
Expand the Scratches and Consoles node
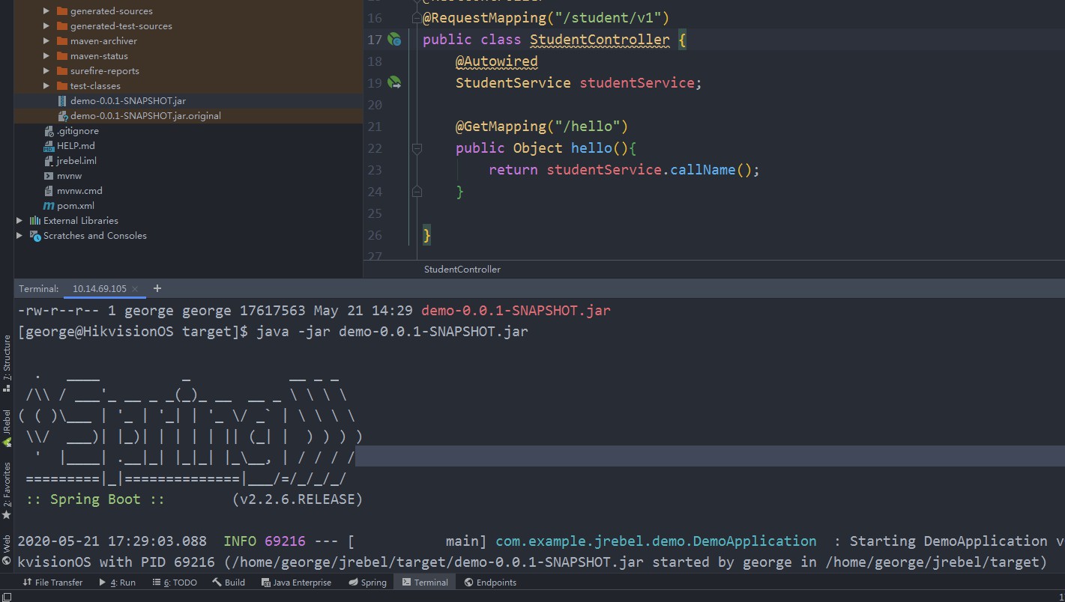pos(20,236)
